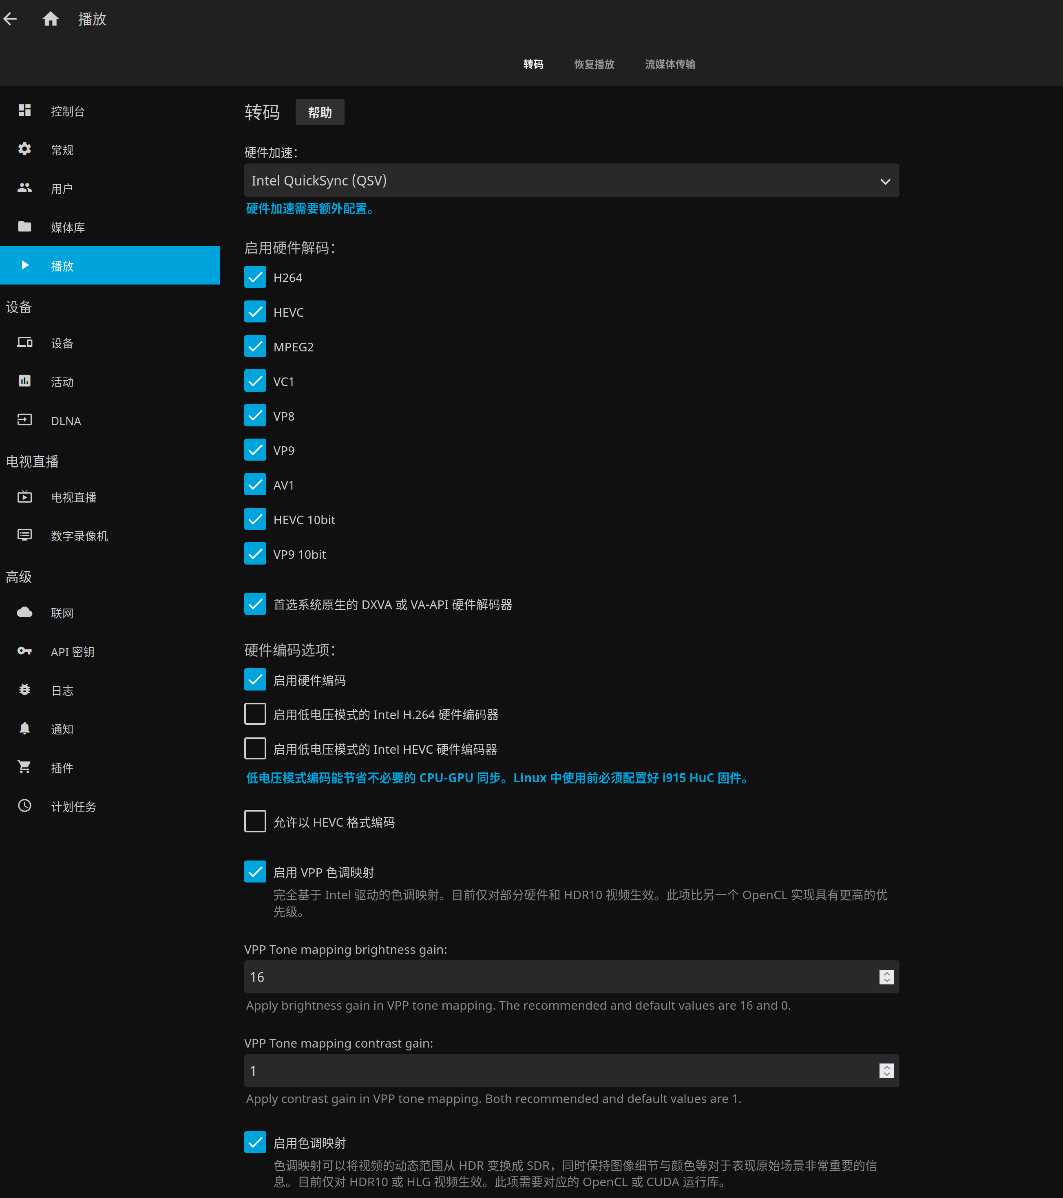Viewport: 1063px width, 1198px height.
Task: Switch to the 恢复播放 tab
Action: (594, 64)
